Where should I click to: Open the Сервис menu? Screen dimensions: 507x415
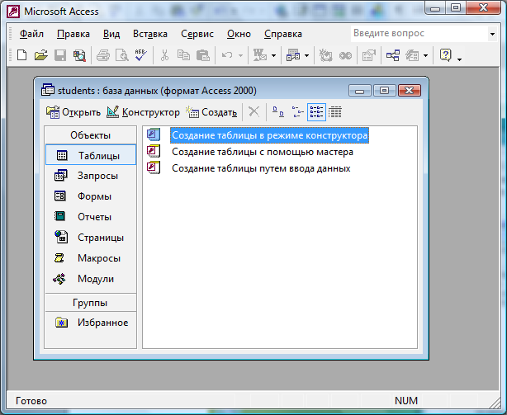tap(197, 34)
